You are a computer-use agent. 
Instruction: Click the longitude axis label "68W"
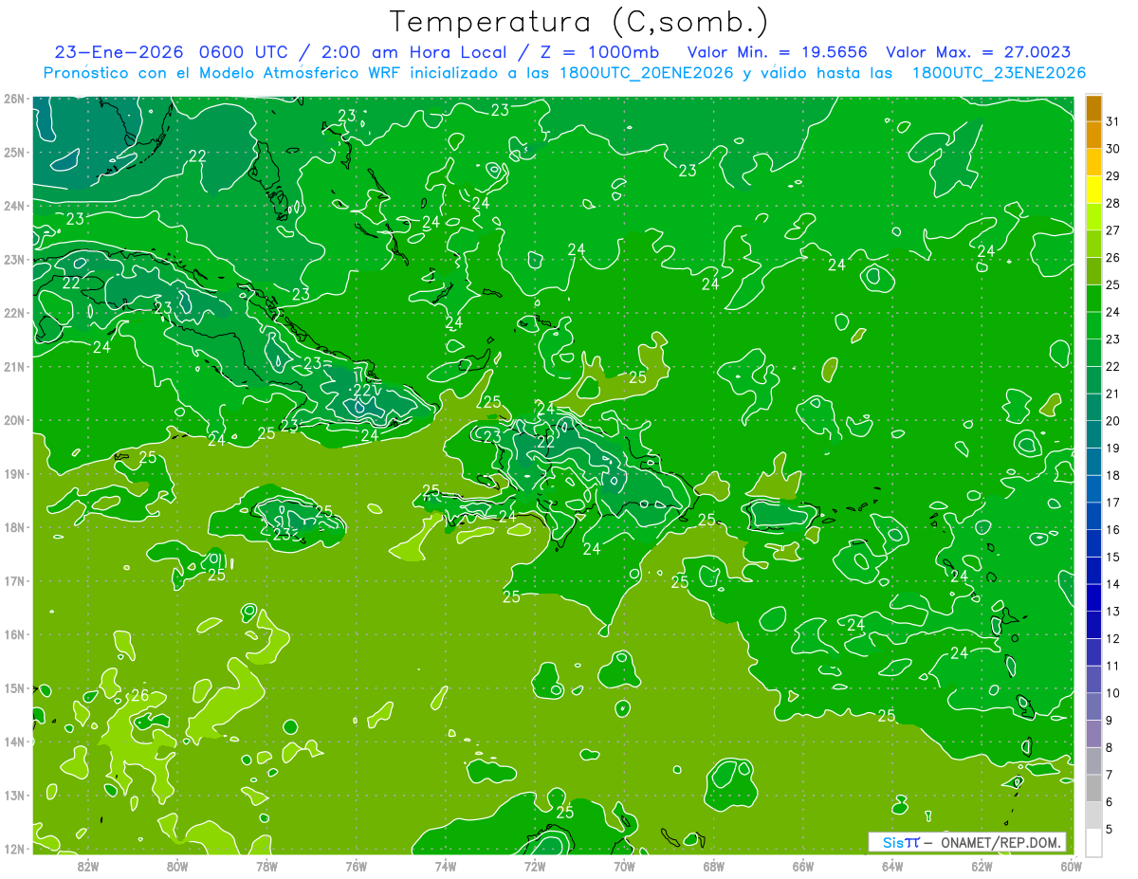(x=714, y=866)
